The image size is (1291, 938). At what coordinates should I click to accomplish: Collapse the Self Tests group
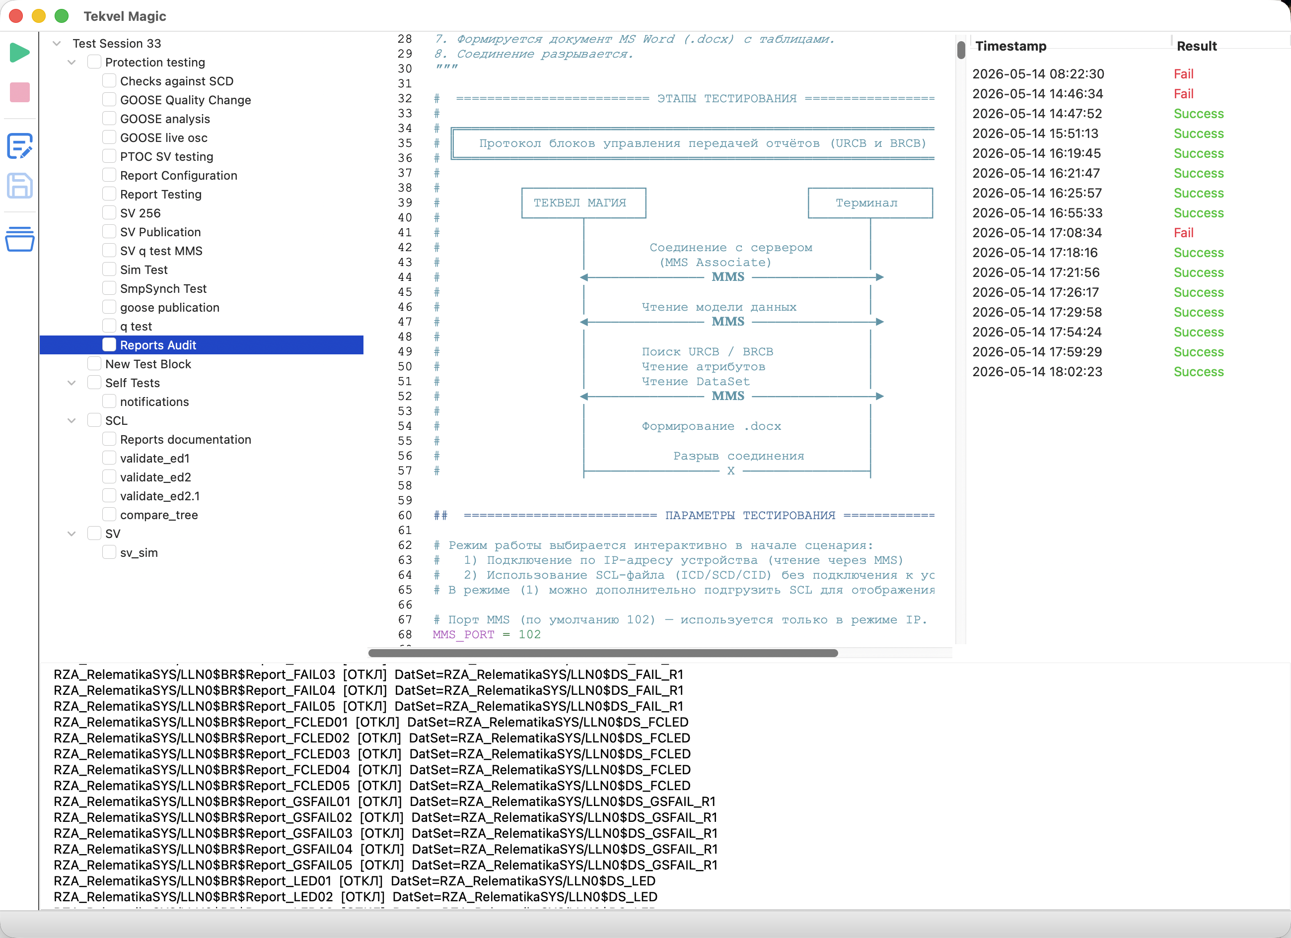point(71,383)
